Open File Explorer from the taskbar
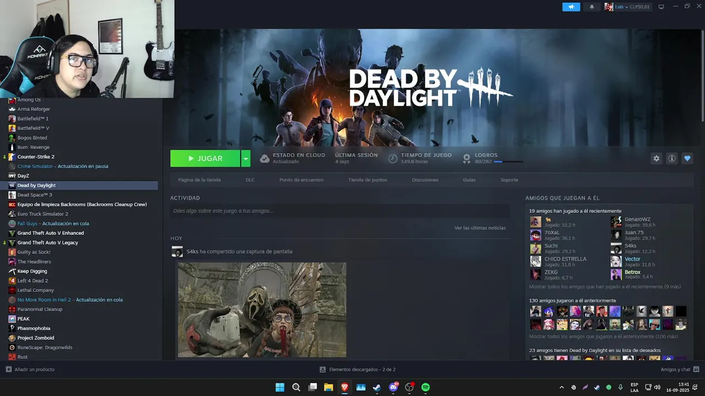The height and width of the screenshot is (396, 705). [x=329, y=387]
